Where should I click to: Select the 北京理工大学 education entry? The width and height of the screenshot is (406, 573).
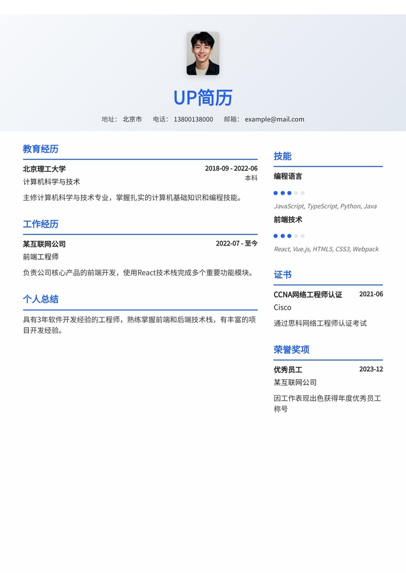click(44, 167)
